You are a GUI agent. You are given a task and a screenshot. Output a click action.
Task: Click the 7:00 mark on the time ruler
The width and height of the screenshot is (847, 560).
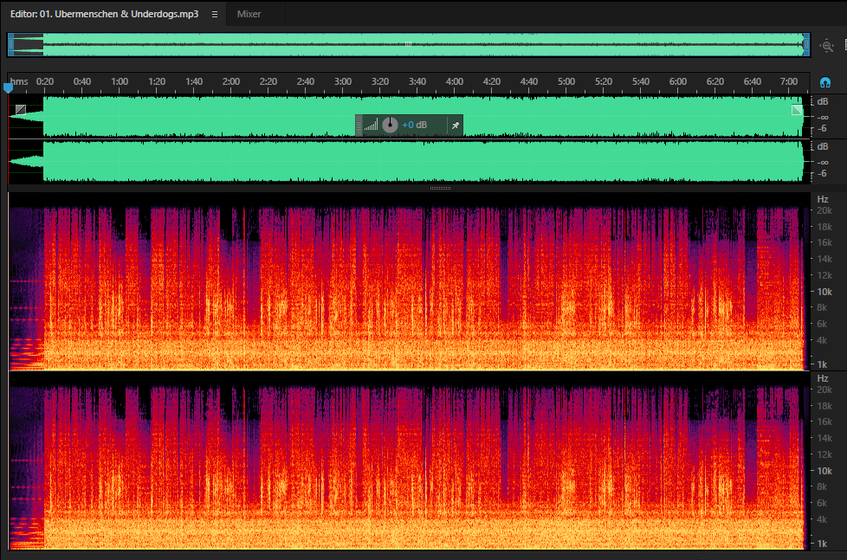pos(789,81)
